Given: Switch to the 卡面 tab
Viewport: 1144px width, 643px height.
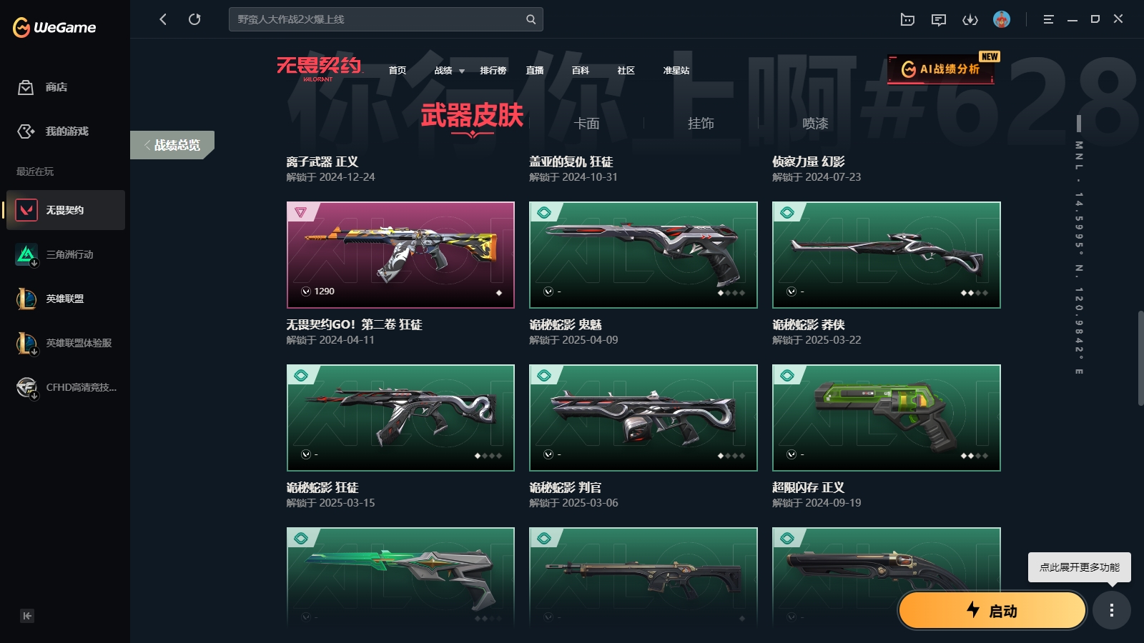Looking at the screenshot, I should coord(586,124).
